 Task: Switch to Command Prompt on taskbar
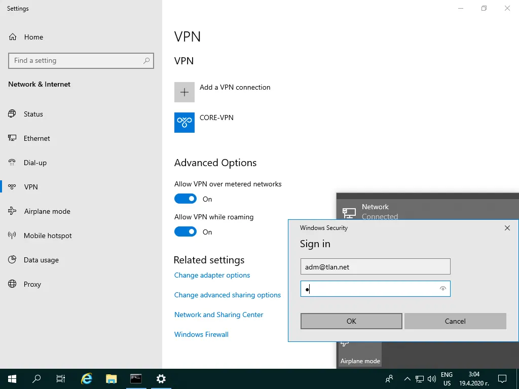coord(136,379)
